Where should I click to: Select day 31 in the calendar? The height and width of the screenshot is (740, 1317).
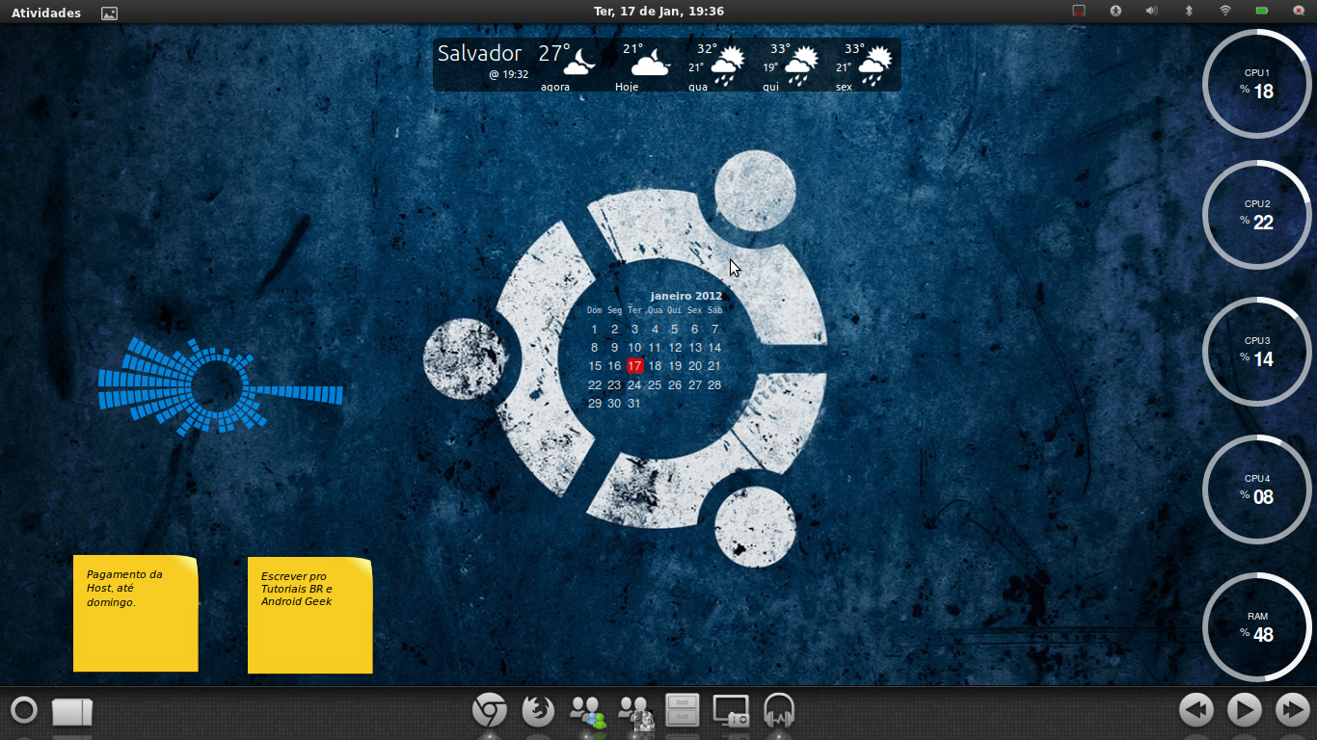[634, 404]
